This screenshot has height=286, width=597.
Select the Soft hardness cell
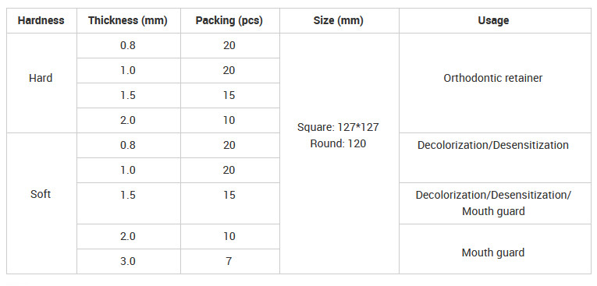[41, 203]
